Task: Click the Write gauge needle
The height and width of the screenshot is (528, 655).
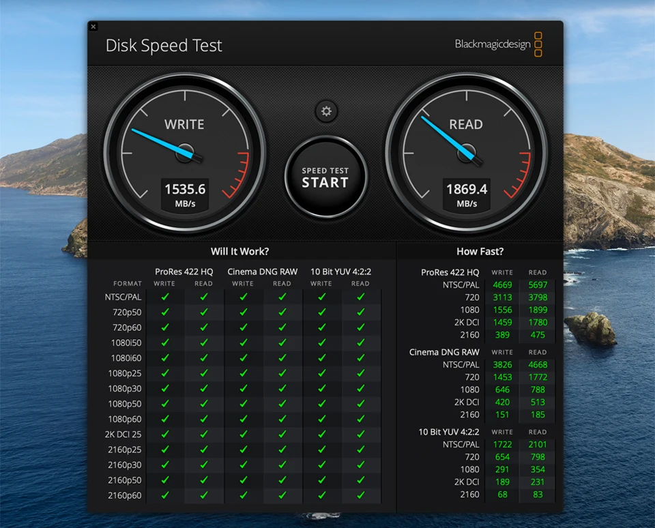Action: [160, 142]
